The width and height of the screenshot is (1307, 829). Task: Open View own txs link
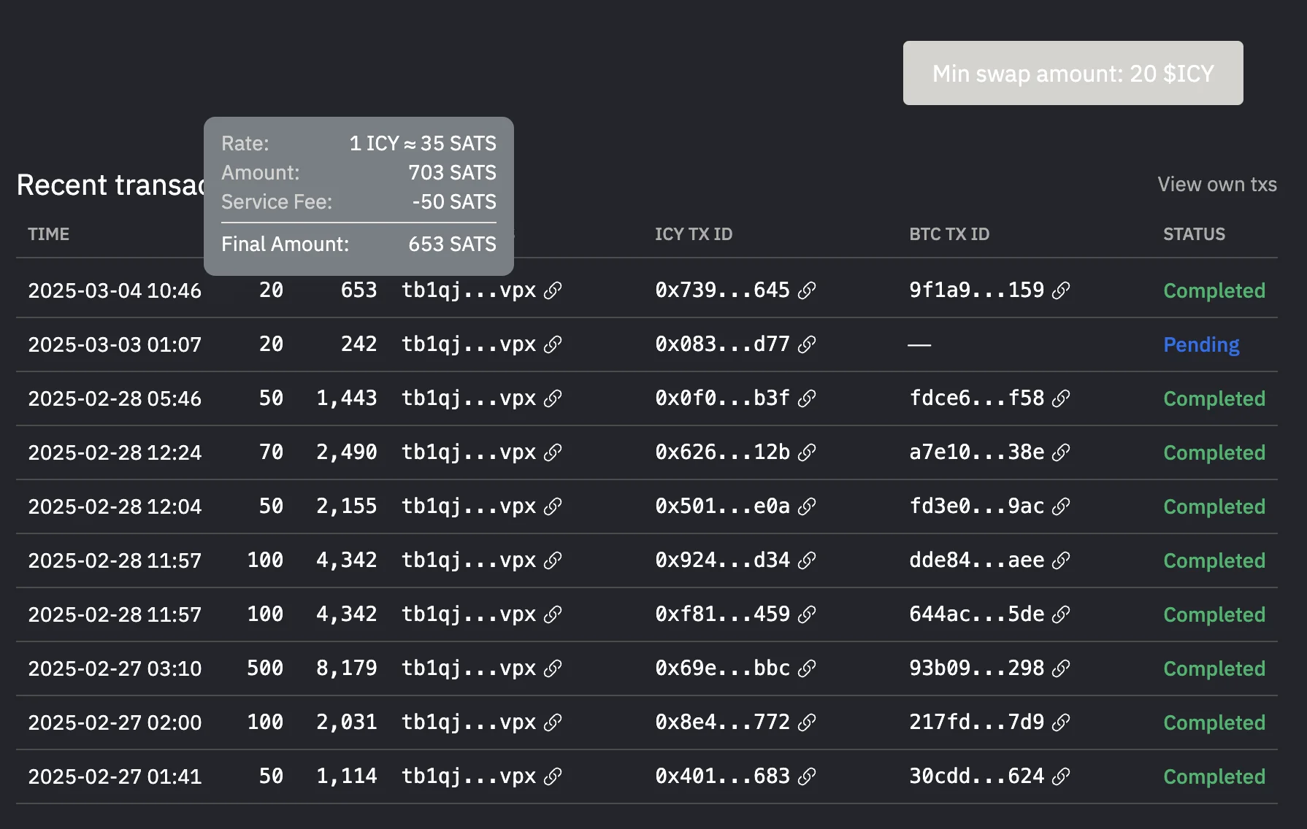[1217, 184]
